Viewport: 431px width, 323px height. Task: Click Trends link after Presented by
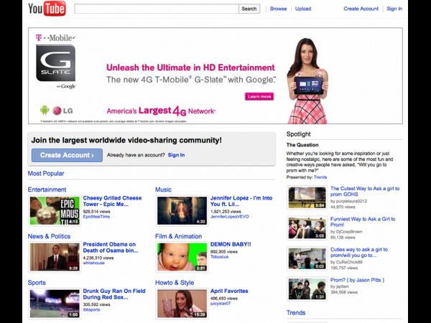click(x=320, y=177)
